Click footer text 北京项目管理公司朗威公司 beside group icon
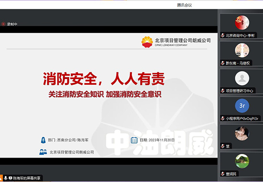 point(72,152)
